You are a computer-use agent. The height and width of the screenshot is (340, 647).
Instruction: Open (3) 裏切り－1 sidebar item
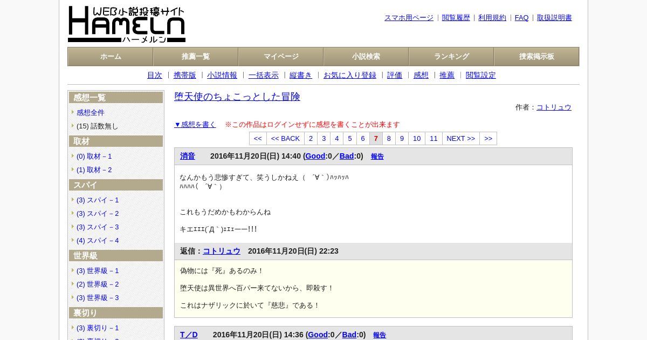[x=98, y=328]
